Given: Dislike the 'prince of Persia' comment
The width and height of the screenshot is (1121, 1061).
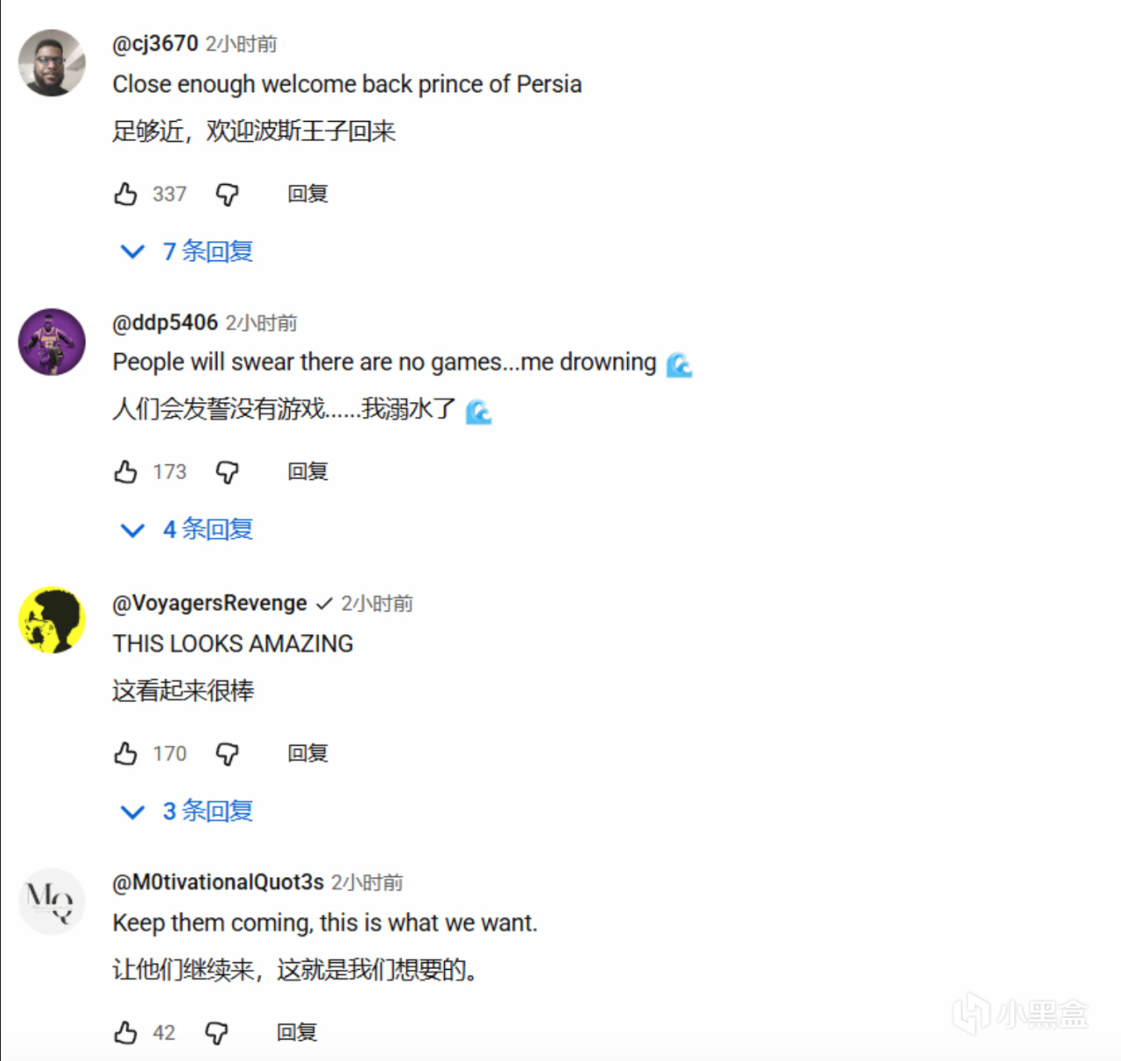Looking at the screenshot, I should [x=228, y=195].
